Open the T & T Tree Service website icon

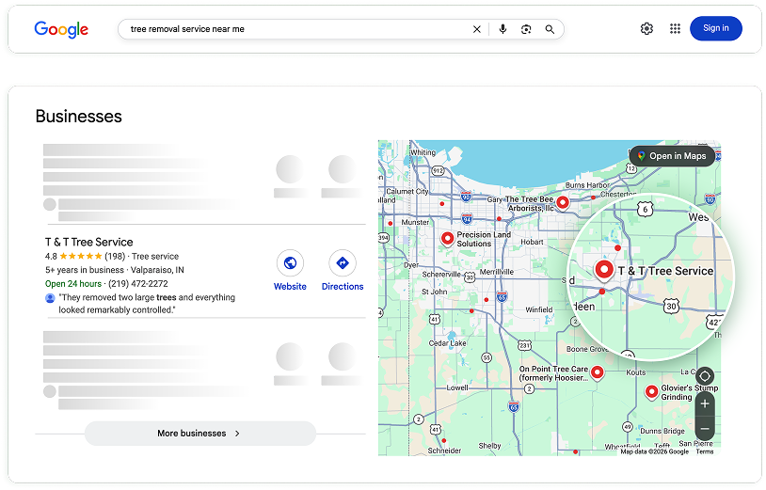pos(290,263)
